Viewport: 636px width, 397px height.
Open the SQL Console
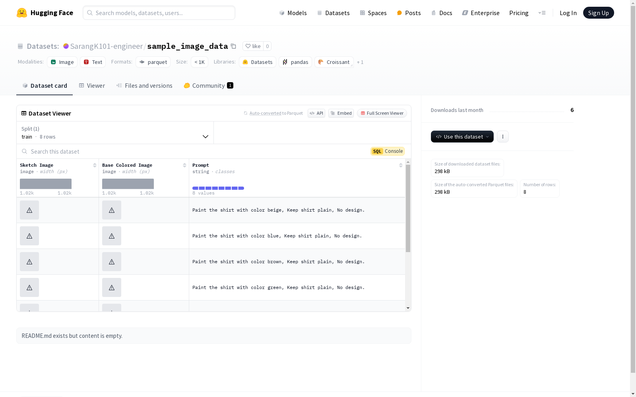388,151
